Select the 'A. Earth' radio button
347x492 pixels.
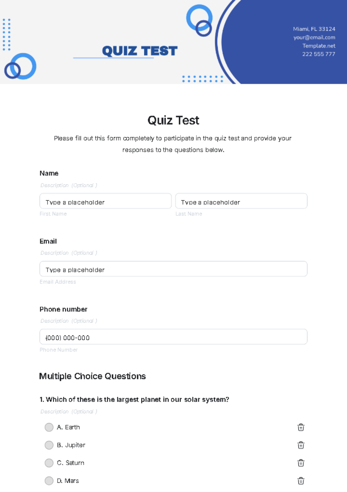pyautogui.click(x=49, y=427)
